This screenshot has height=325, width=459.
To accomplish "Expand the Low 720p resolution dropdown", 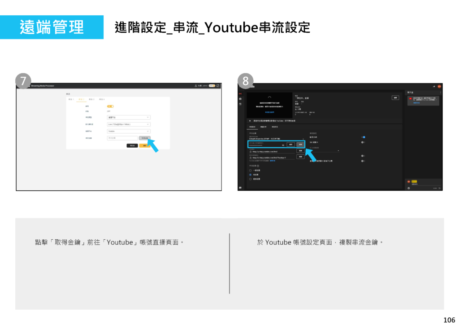I will click(x=129, y=124).
